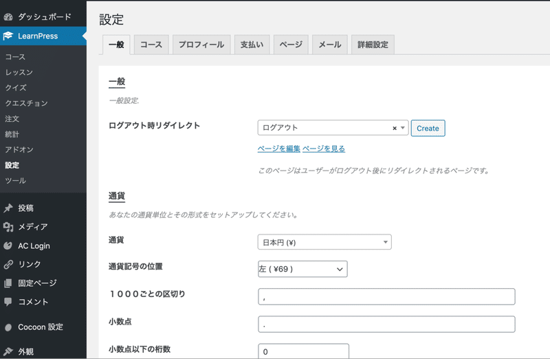Open ツール in the sidebar

coord(15,180)
